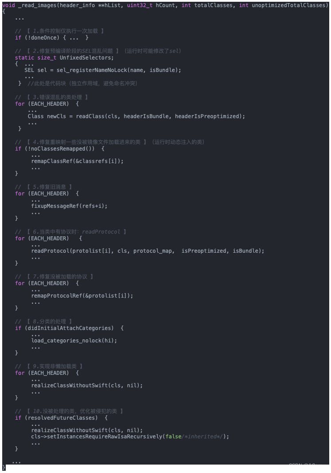Image resolution: width=331 pixels, height=473 pixels.
Task: Click the comment numbered 6 about readProtocol
Action: (71, 232)
